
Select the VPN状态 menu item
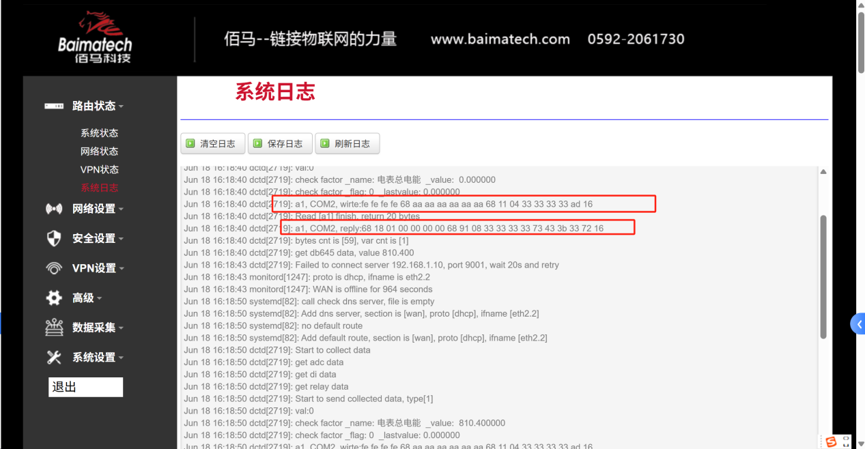99,169
